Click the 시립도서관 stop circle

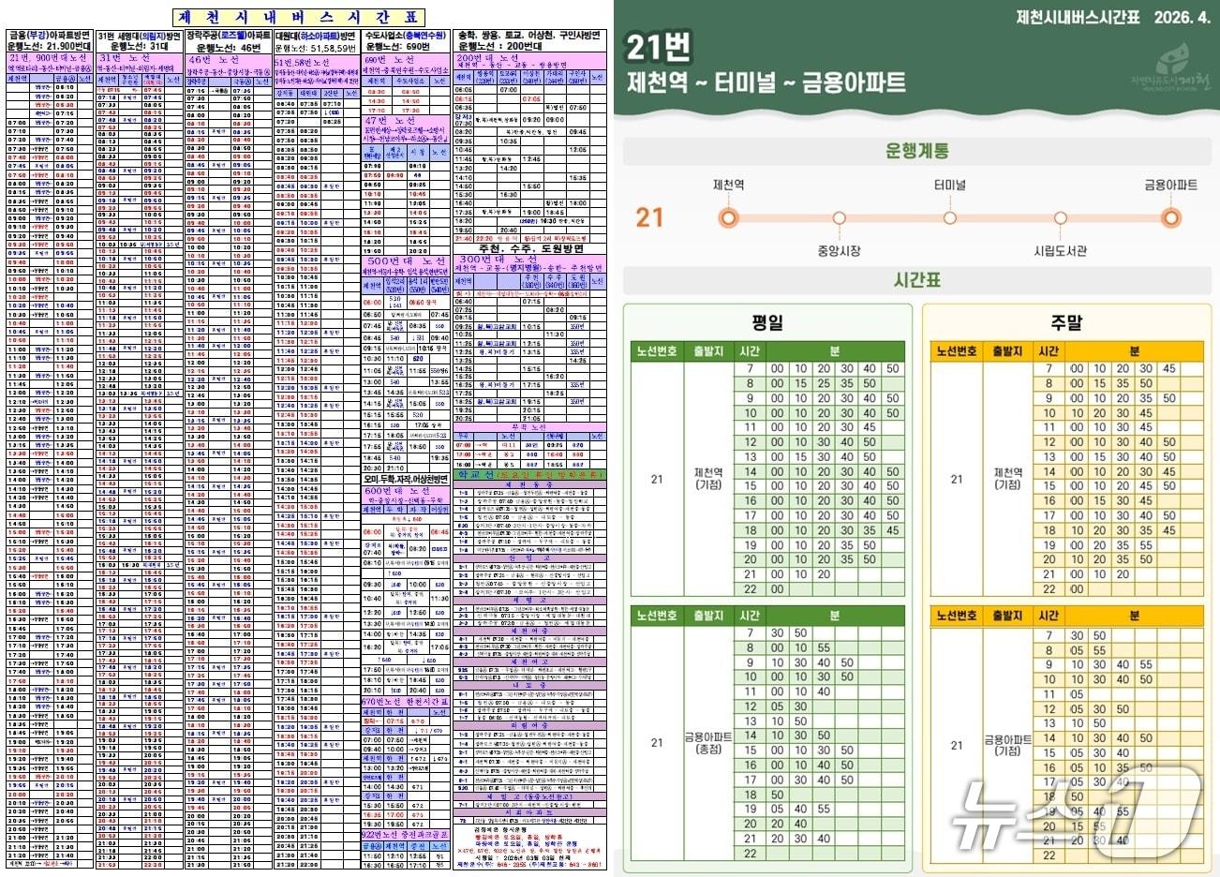(1060, 216)
